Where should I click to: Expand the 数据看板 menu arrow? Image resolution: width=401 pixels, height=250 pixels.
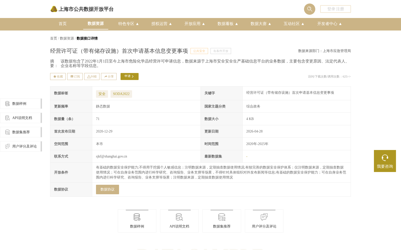click(237, 24)
